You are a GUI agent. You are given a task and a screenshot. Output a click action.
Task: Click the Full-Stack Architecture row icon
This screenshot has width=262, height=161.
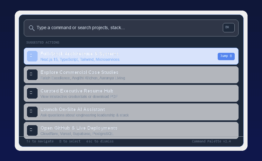pos(32,56)
